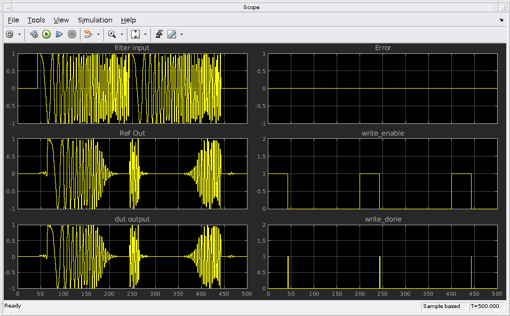Select the Zoom magnifier tool

click(111, 34)
